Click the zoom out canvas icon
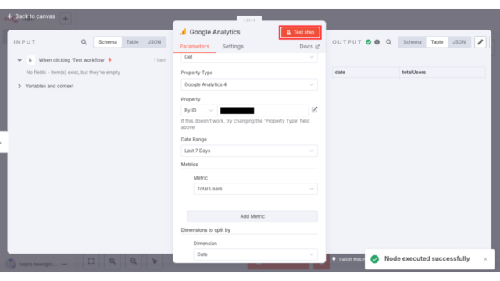 pos(134,261)
